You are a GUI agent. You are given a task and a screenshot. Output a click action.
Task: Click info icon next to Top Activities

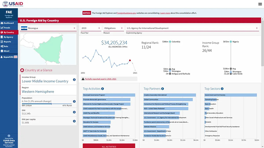coord(103,88)
